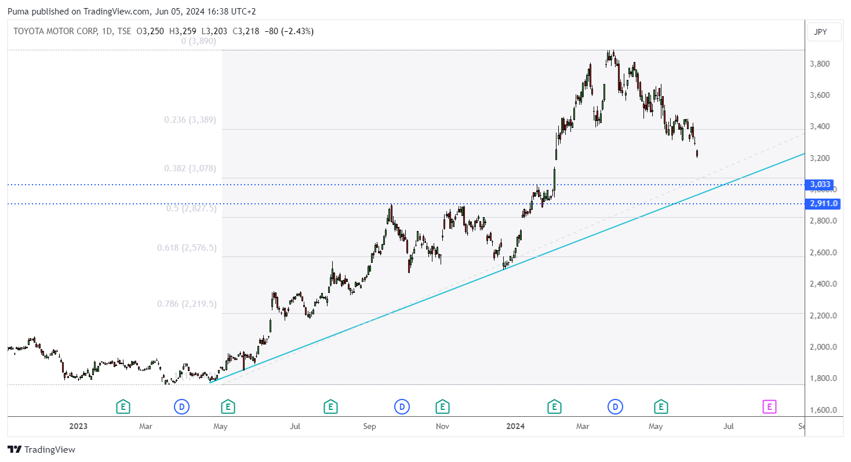Screen dimensions: 851x462
Task: Click the 2,200.0 price axis label
Action: point(823,316)
